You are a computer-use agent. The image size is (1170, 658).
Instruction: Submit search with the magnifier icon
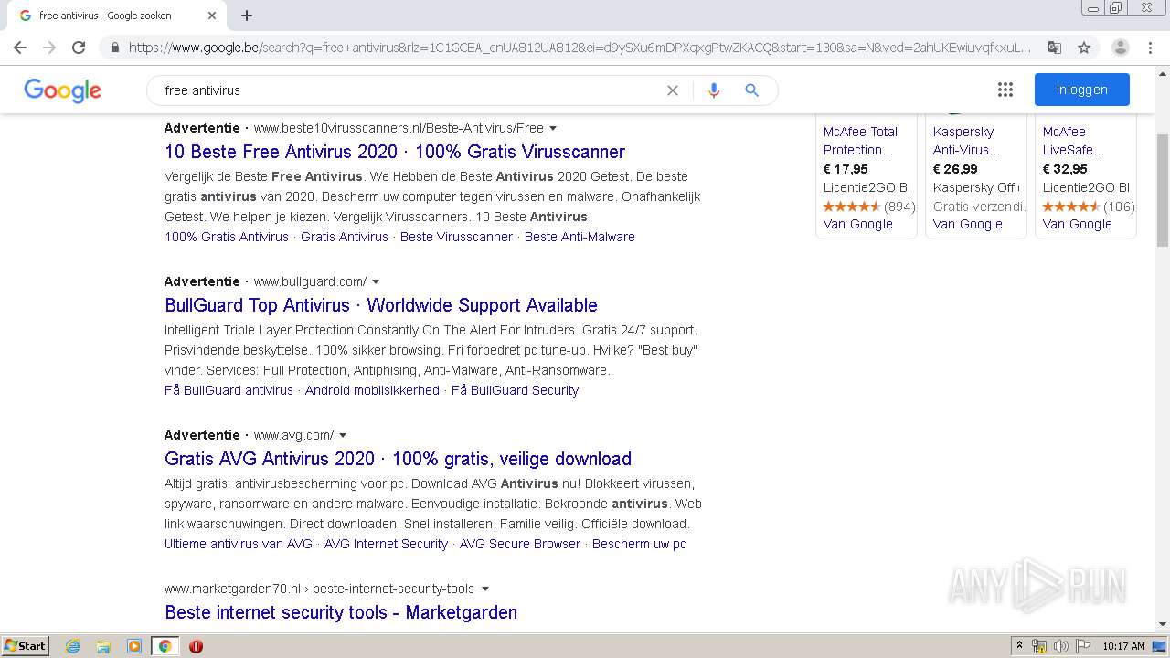752,90
